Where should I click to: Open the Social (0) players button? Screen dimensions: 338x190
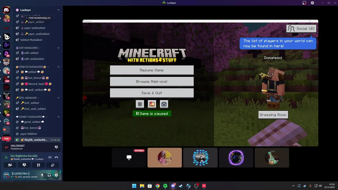point(301,28)
